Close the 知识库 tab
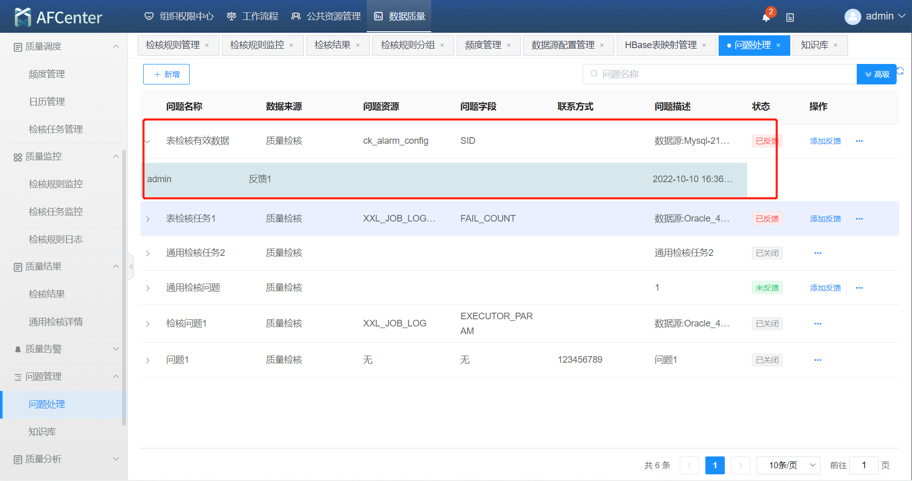 coord(836,46)
